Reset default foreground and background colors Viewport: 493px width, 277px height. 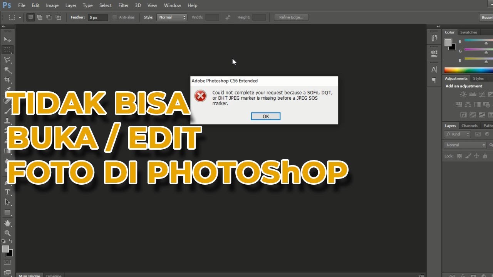tap(4, 241)
